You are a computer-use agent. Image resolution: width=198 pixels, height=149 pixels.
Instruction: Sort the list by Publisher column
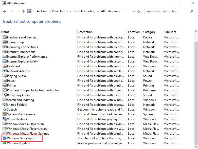(x=170, y=32)
